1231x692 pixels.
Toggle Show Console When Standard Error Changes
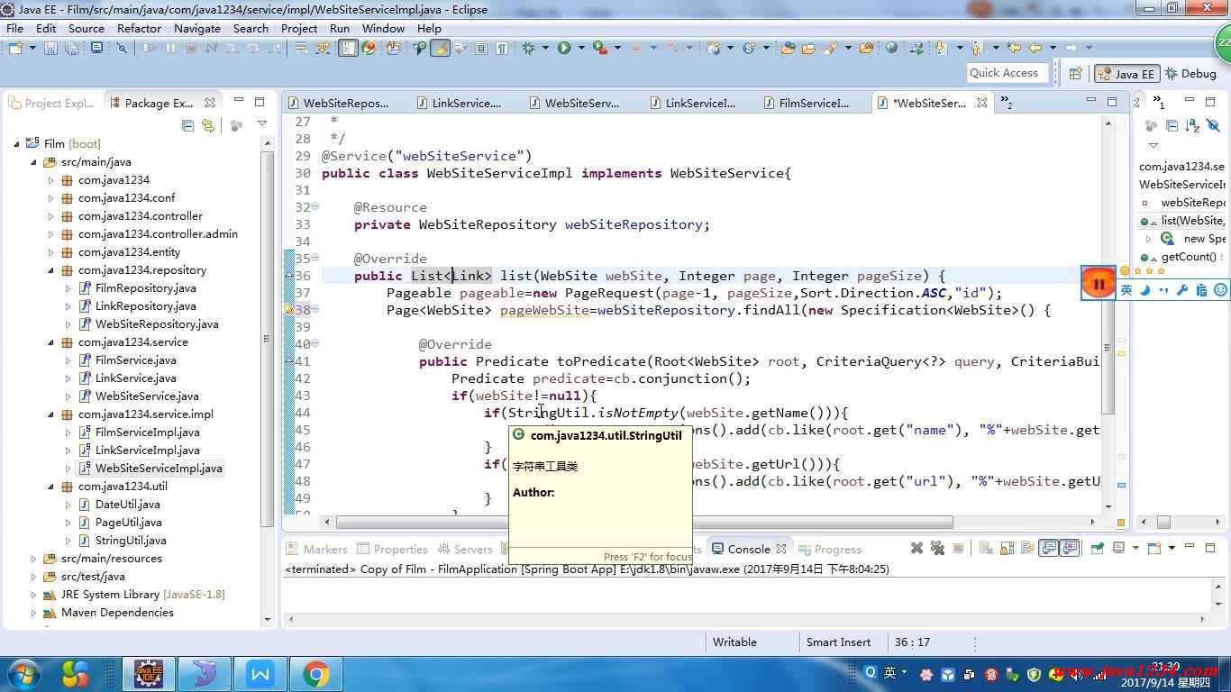coord(1070,548)
